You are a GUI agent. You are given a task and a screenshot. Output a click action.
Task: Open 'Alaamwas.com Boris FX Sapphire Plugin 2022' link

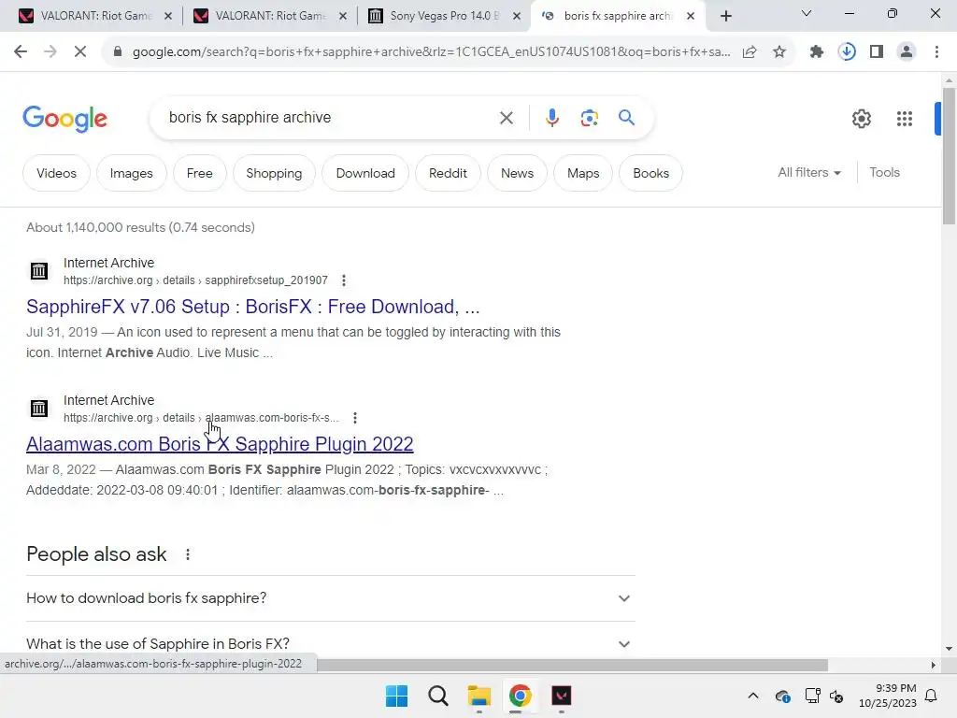pyautogui.click(x=220, y=444)
